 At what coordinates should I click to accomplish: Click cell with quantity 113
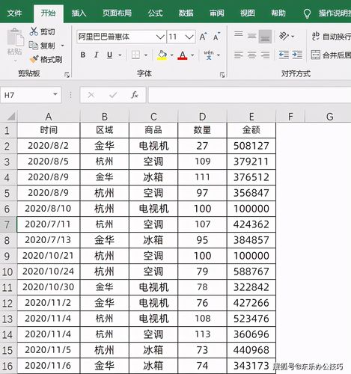pos(202,334)
